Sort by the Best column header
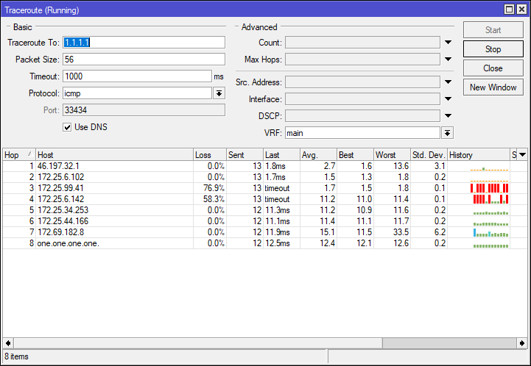The image size is (531, 366). click(x=355, y=155)
